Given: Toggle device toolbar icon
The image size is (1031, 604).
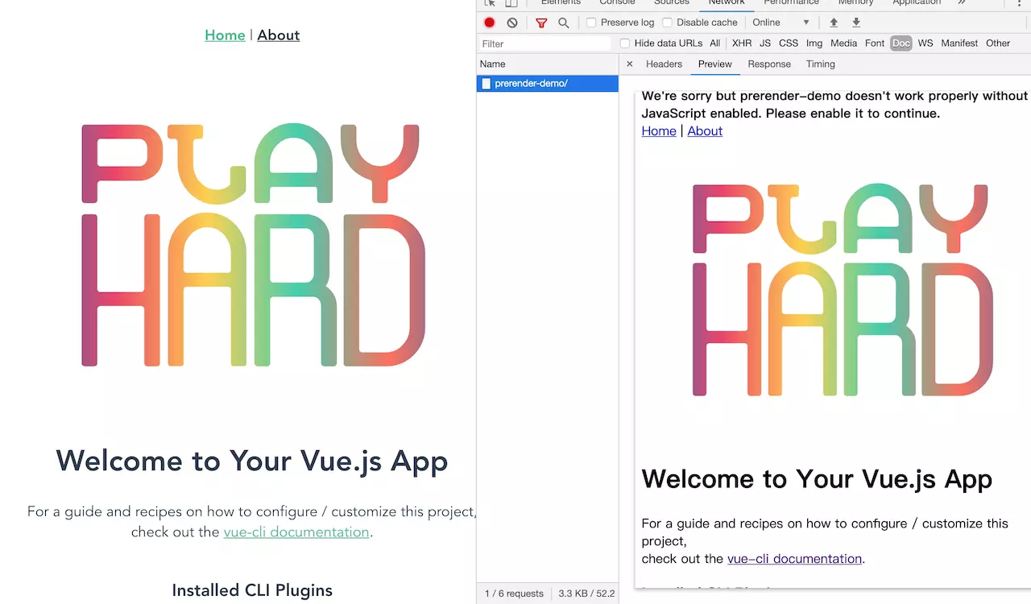Looking at the screenshot, I should pos(511,3).
